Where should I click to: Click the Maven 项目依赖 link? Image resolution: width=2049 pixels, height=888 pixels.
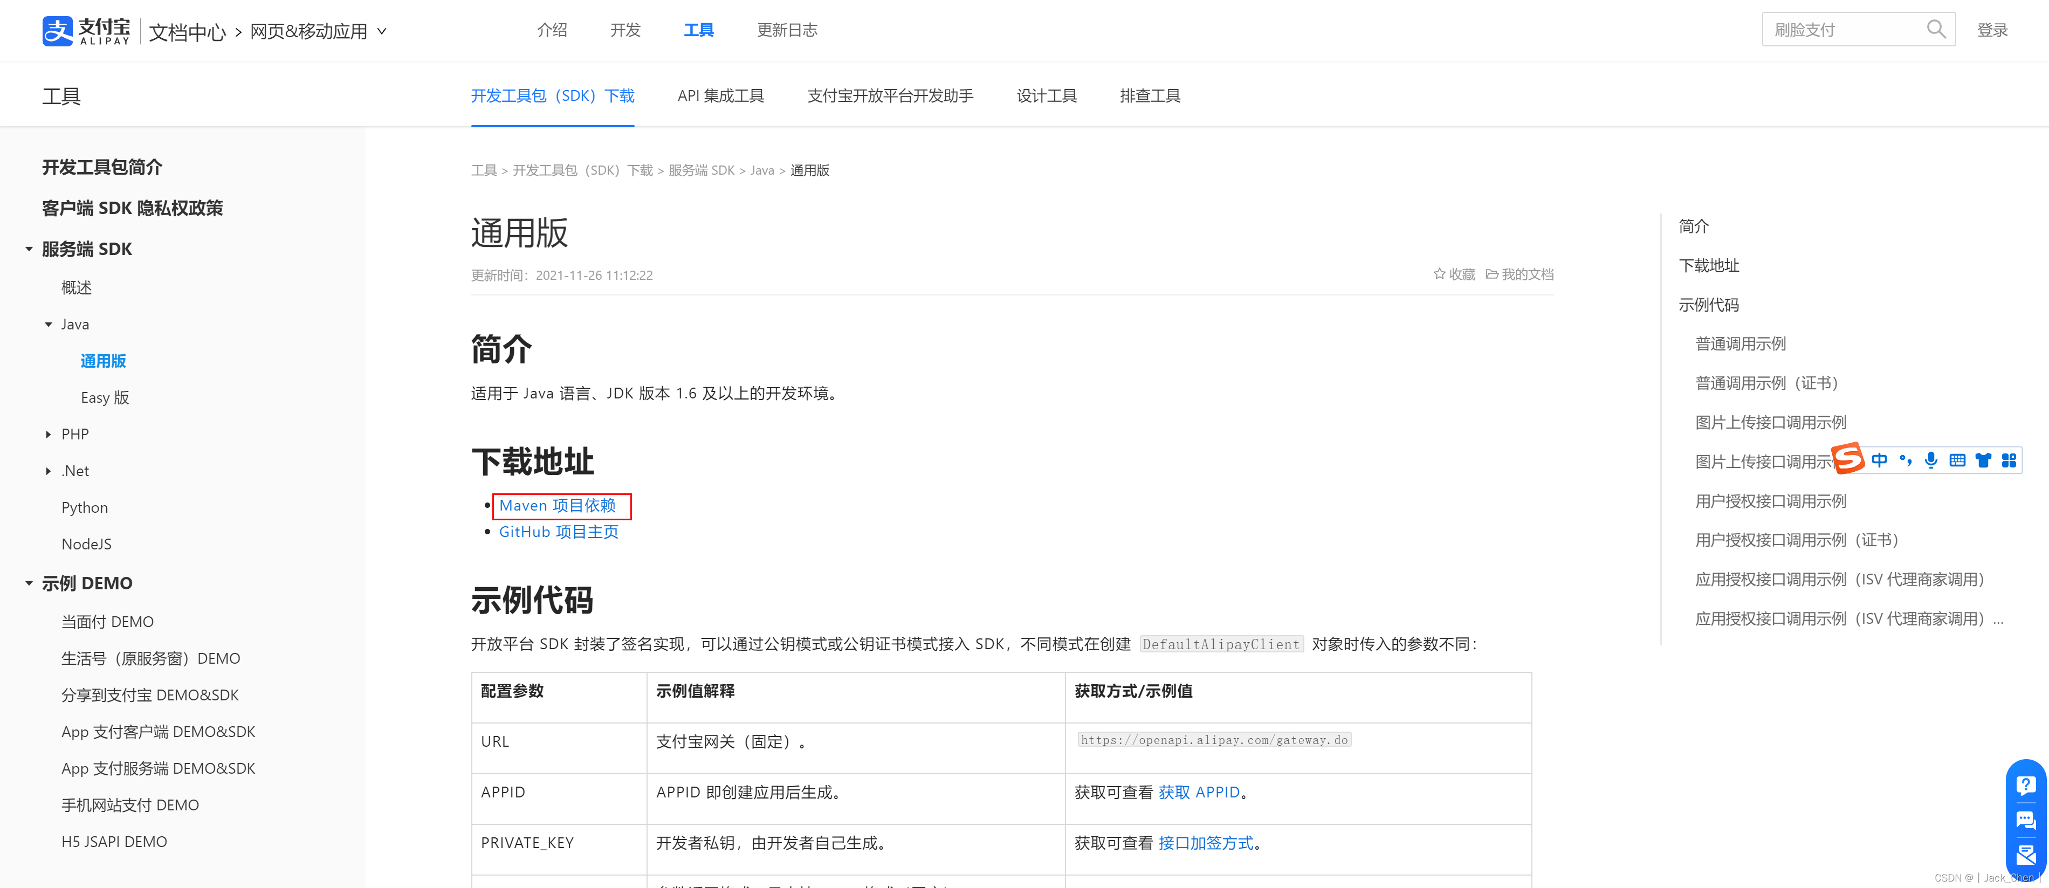pyautogui.click(x=557, y=505)
